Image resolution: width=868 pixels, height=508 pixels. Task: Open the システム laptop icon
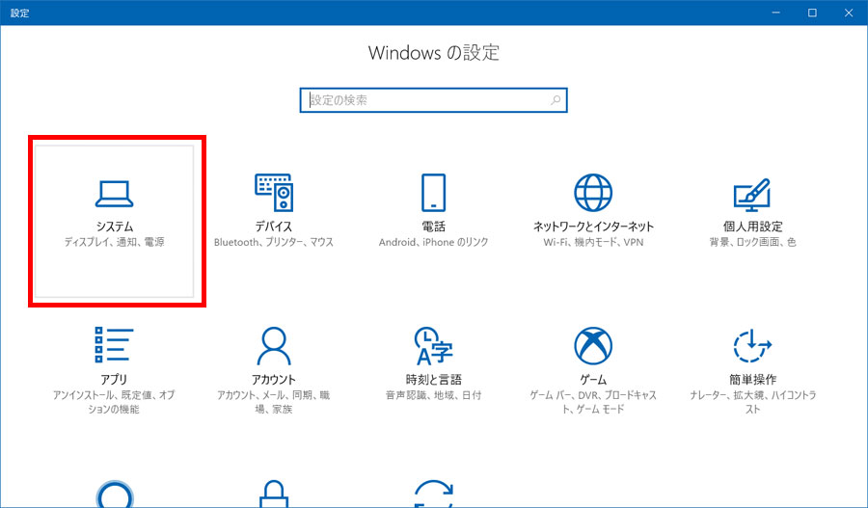[114, 194]
